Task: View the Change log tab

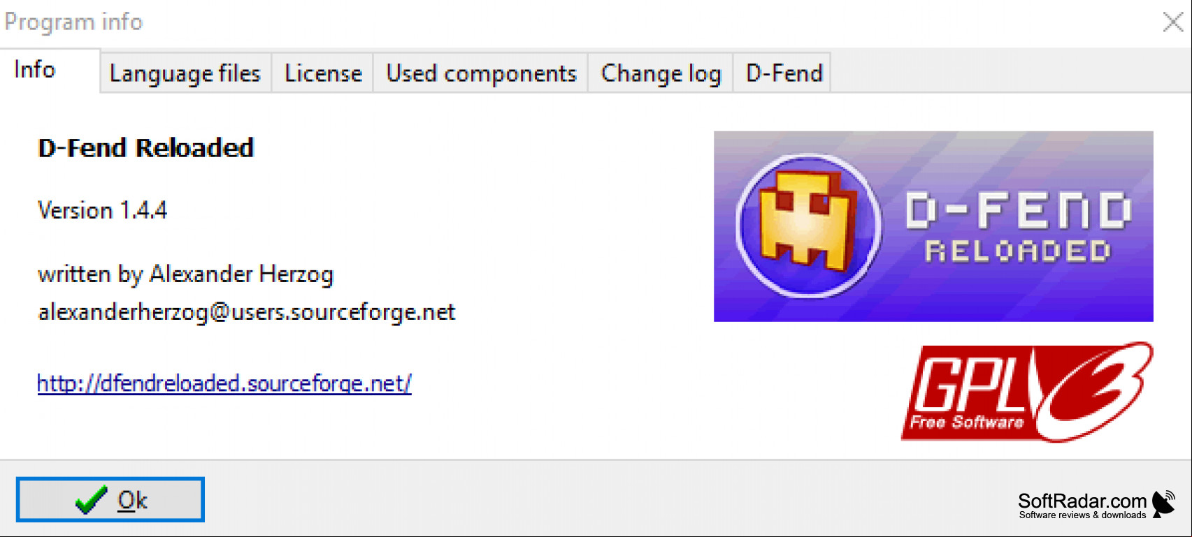Action: 661,73
